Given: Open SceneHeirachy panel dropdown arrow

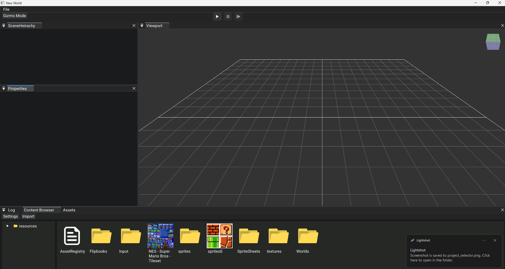Looking at the screenshot, I should (x=4, y=26).
